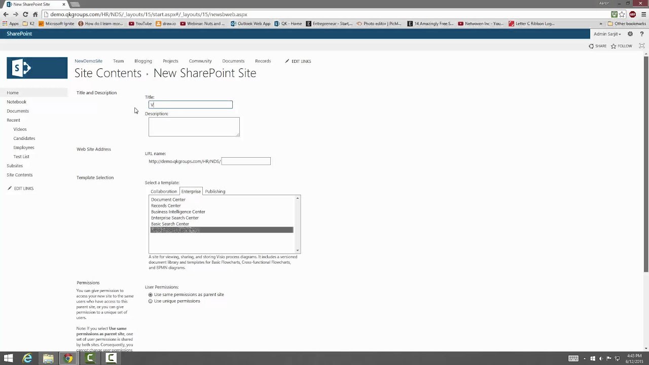649x365 pixels.
Task: Open SharePoint settings gear
Action: coord(630,34)
